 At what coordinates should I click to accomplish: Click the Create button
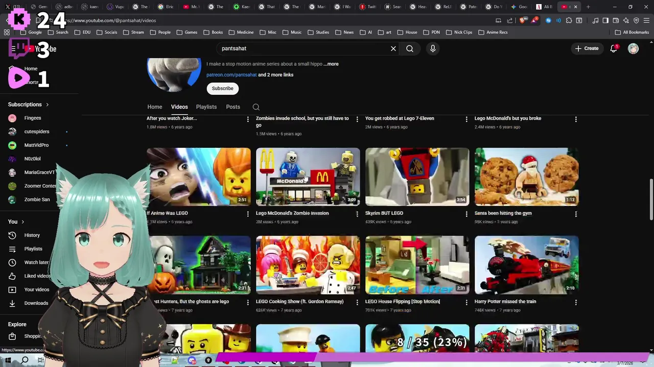[x=587, y=48]
